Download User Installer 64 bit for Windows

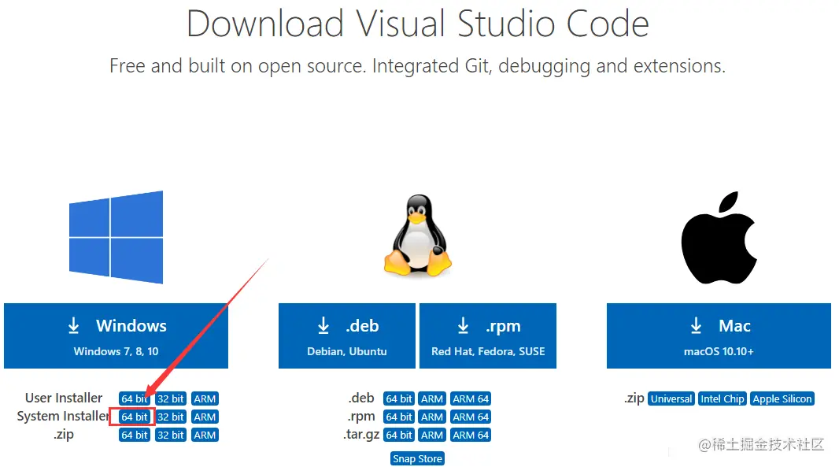135,398
